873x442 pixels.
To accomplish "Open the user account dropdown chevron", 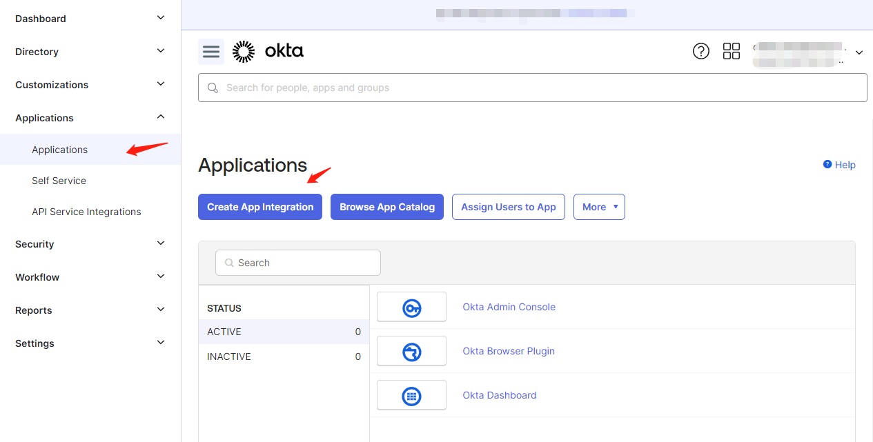I will point(859,52).
